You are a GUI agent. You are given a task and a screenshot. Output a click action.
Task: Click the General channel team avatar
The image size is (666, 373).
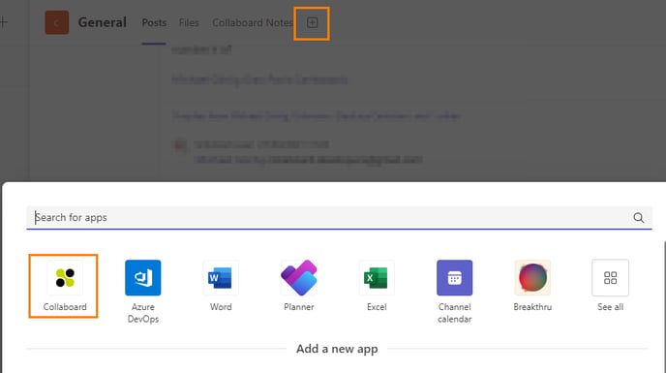click(57, 22)
